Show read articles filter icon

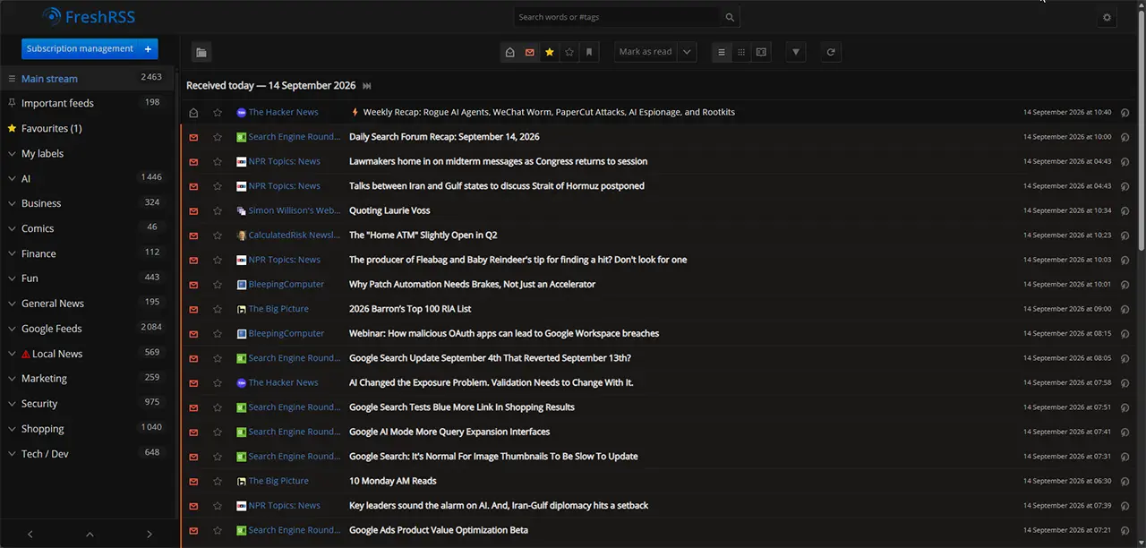coord(510,52)
